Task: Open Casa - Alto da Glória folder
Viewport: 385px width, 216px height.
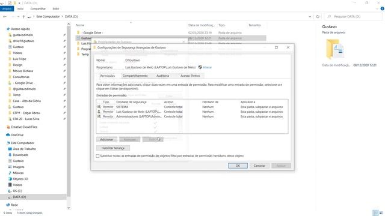Action: pos(25,101)
